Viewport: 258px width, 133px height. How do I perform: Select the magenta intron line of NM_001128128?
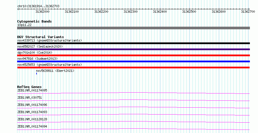tap(133, 121)
